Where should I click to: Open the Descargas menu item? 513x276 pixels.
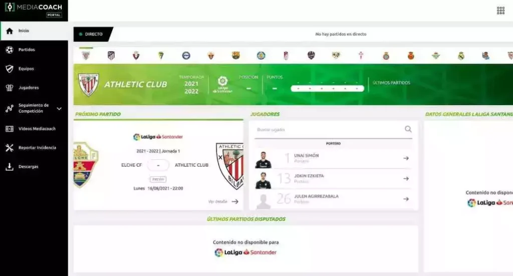(x=28, y=167)
